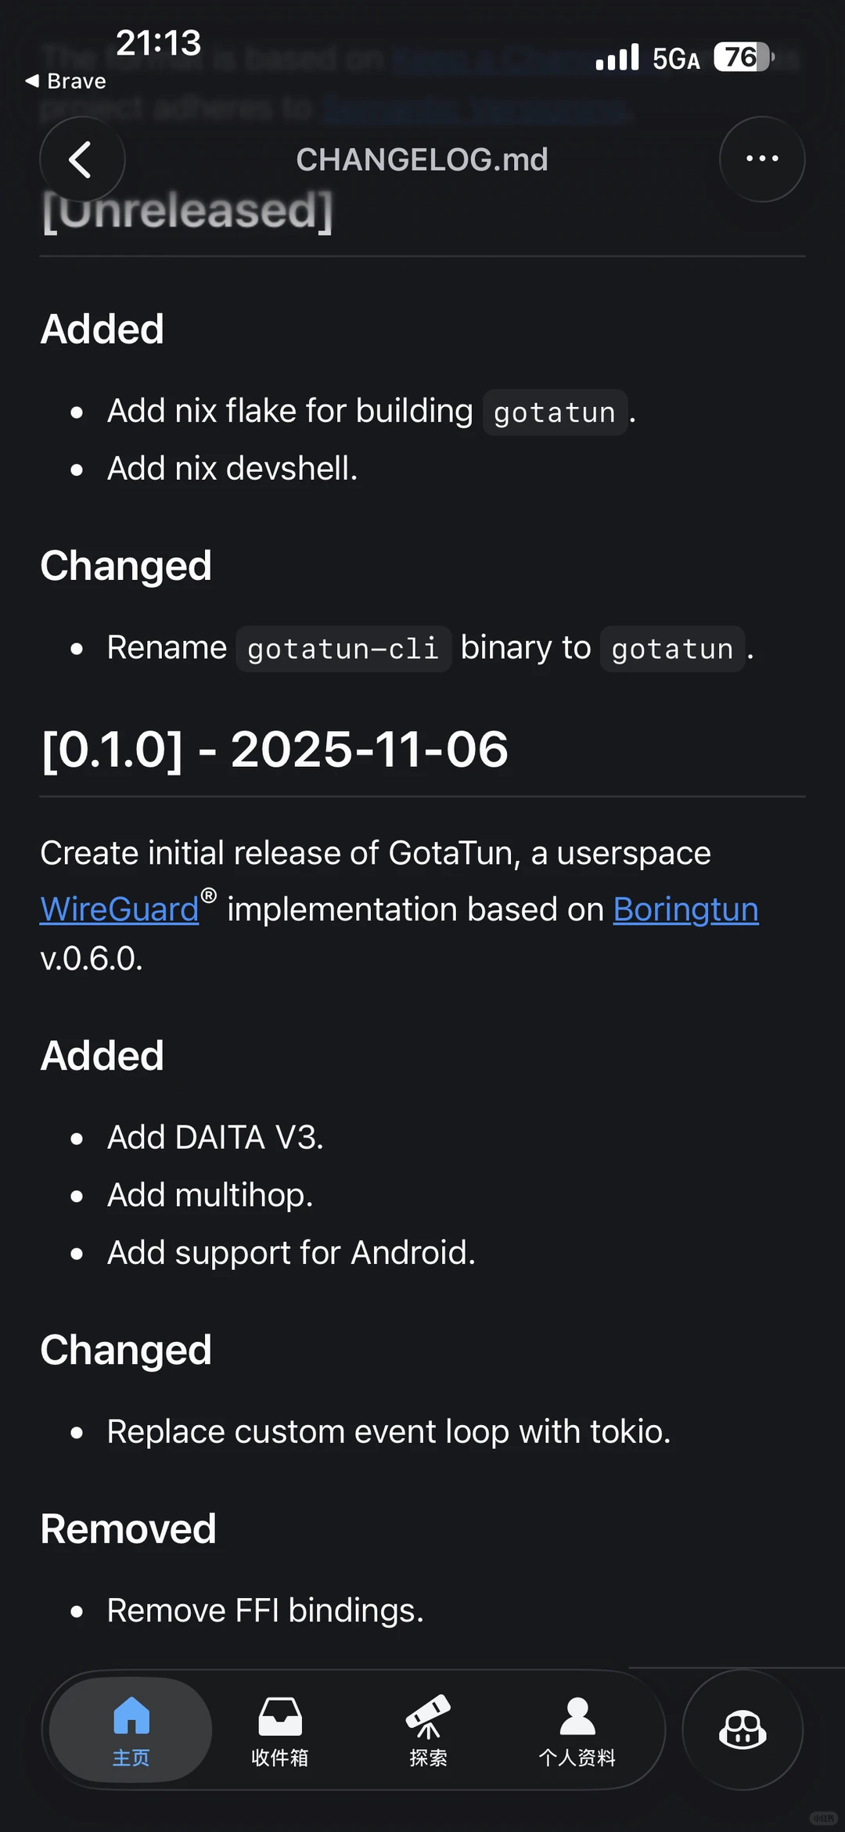Image resolution: width=845 pixels, height=1832 pixels.
Task: Open the three-dot more options menu
Action: click(x=761, y=159)
